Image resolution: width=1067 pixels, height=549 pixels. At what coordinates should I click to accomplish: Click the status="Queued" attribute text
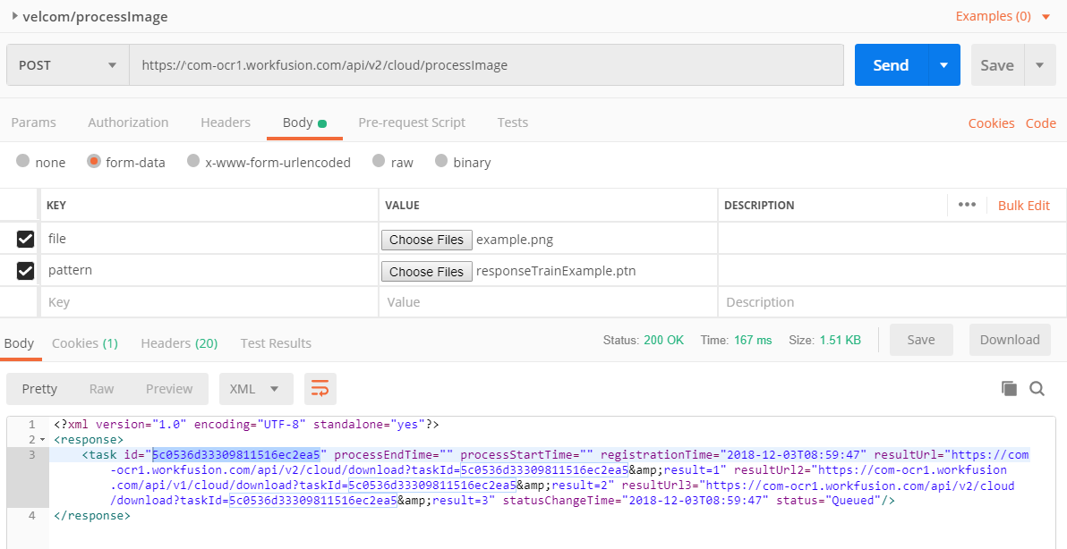826,501
